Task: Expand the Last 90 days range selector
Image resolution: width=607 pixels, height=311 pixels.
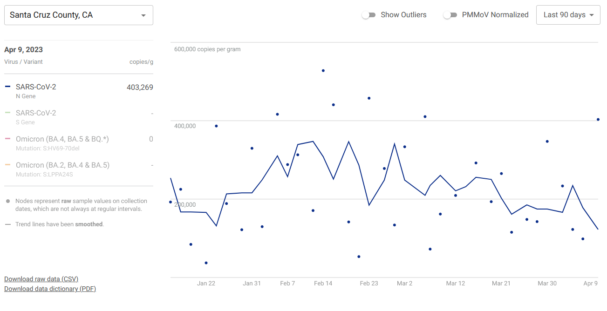Action: point(568,15)
